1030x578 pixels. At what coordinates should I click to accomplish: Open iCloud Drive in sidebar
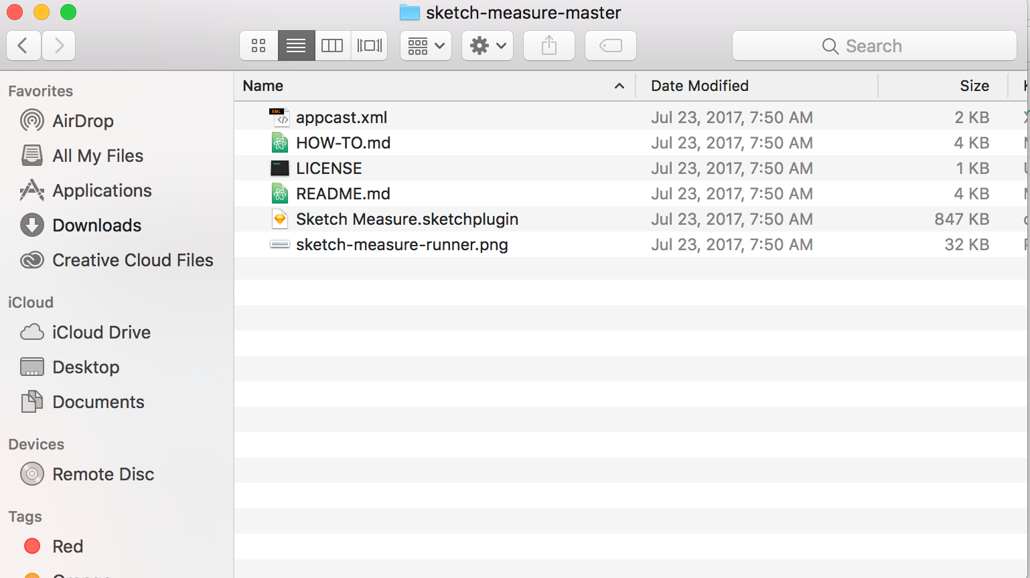tap(101, 332)
